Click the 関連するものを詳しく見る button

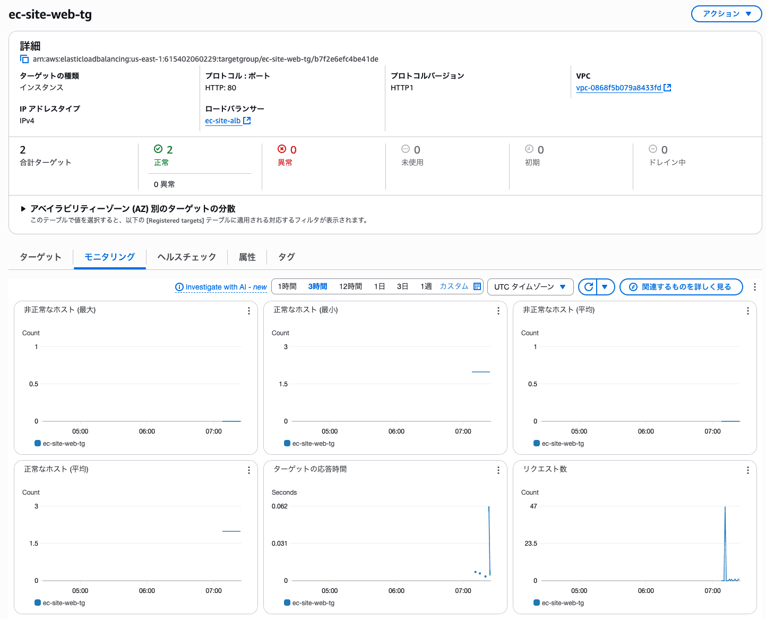[x=681, y=287]
